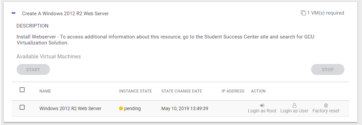362x125 pixels.
Task: Select the Windows 2012 R2 Web Server name
Action: click(70, 108)
